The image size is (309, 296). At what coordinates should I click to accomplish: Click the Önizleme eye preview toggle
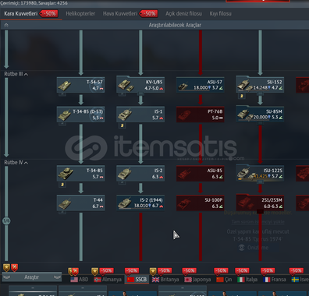click(242, 248)
